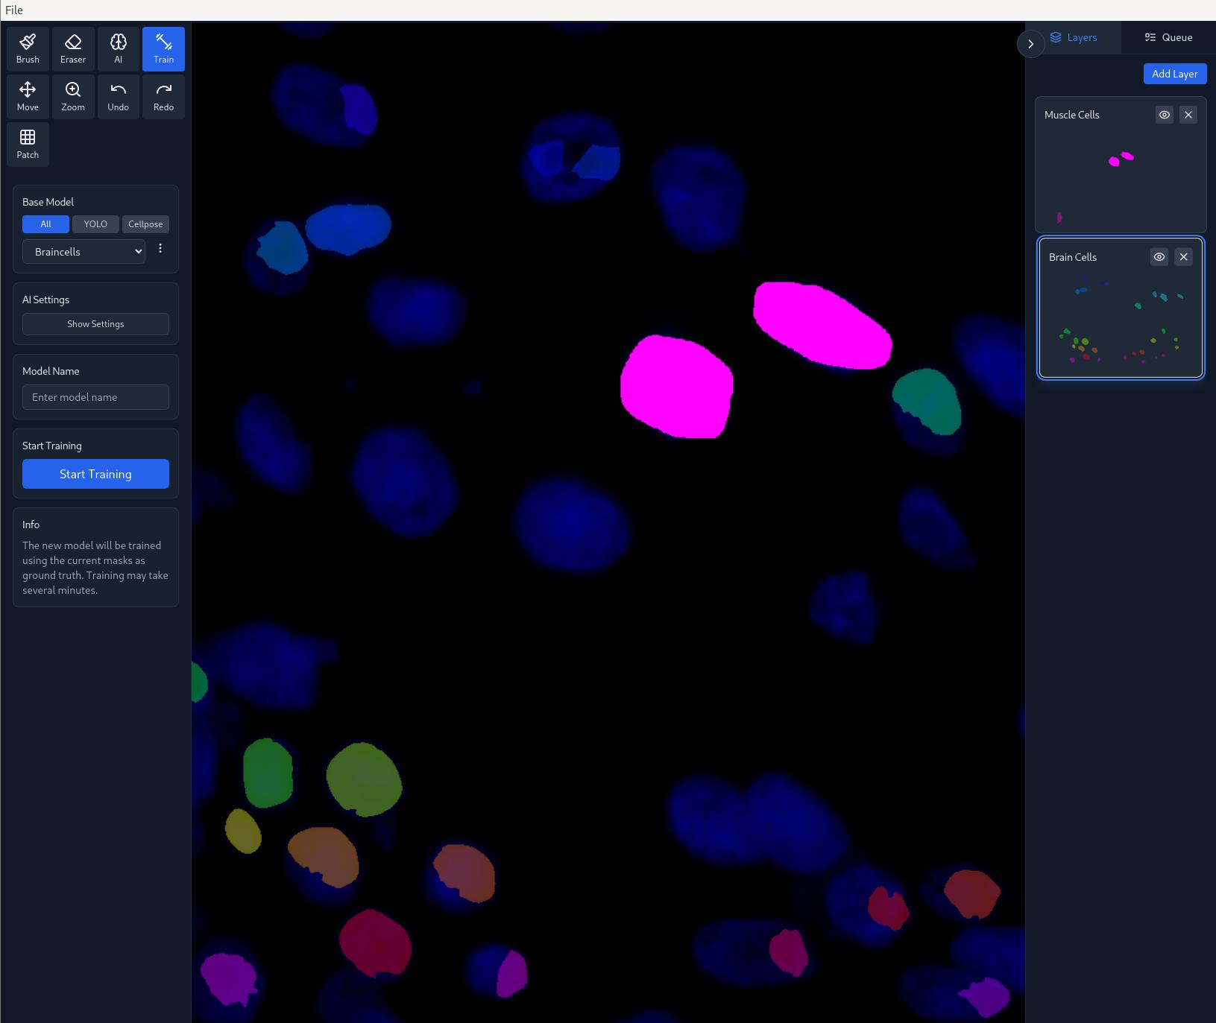The height and width of the screenshot is (1023, 1216).
Task: Select the Eraser tool
Action: (x=73, y=48)
